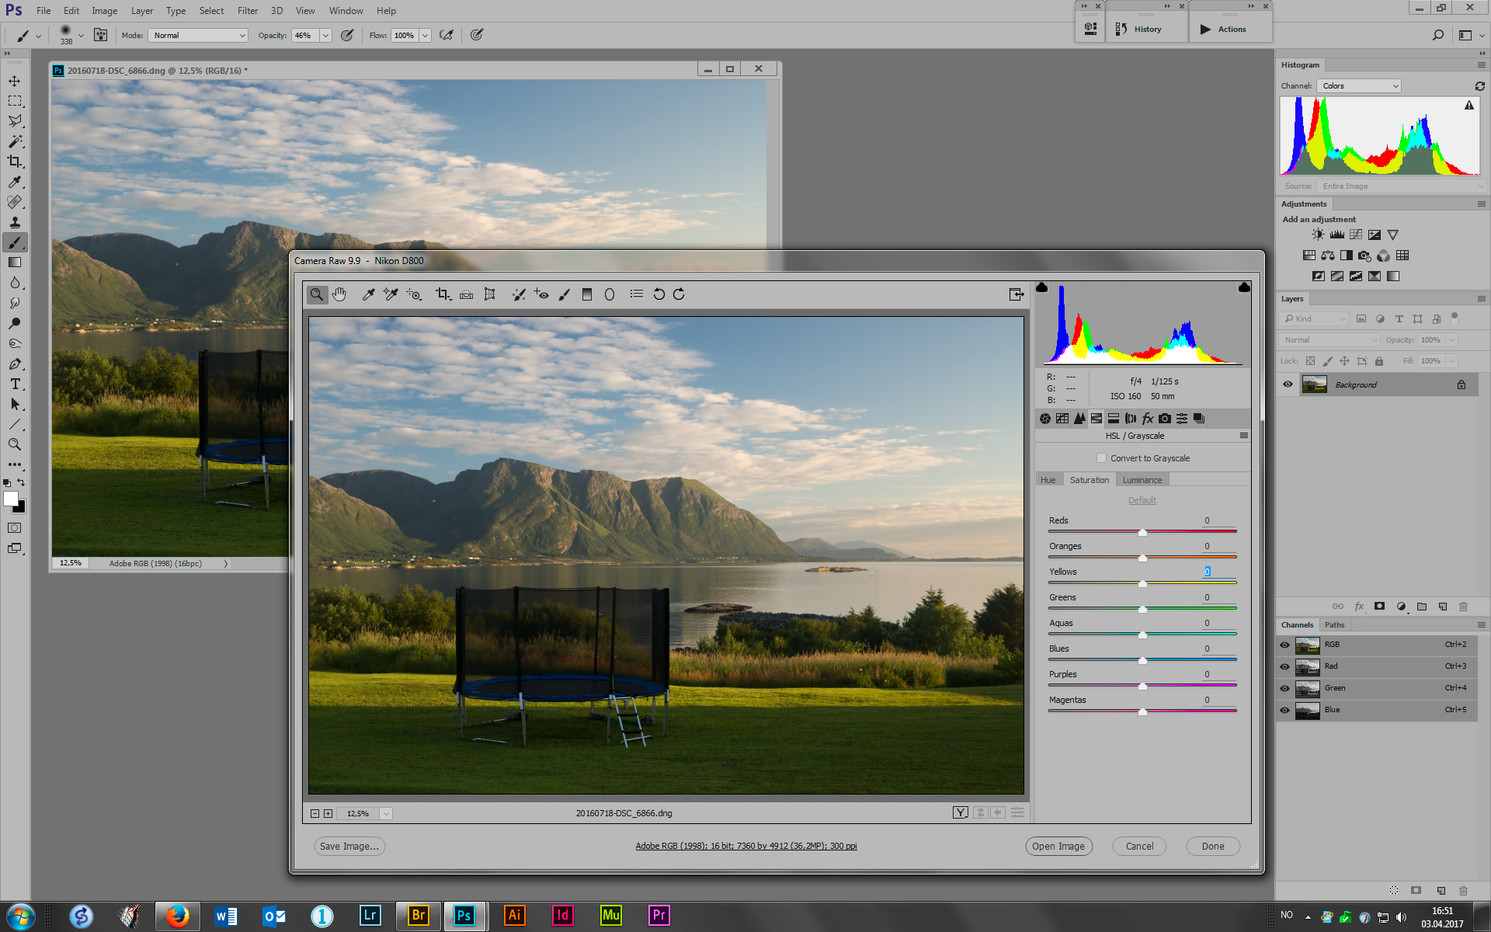Click the Open Image button
1491x932 pixels.
[x=1058, y=847]
